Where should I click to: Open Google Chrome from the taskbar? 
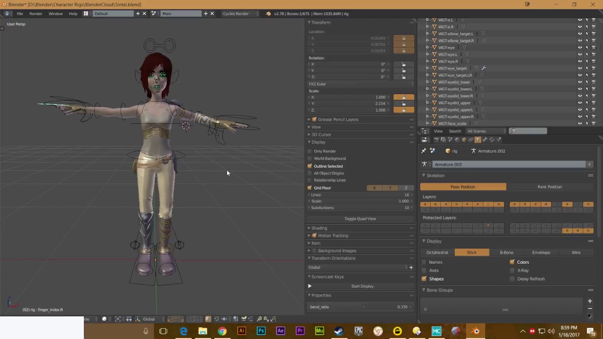tap(222, 331)
